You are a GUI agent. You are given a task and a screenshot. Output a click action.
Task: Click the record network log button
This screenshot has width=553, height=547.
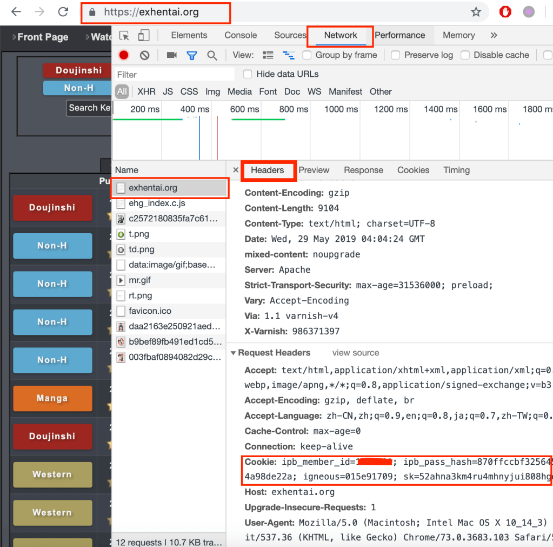click(124, 55)
